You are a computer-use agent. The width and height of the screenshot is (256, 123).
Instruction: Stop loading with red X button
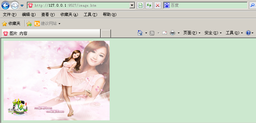pyautogui.click(x=158, y=6)
